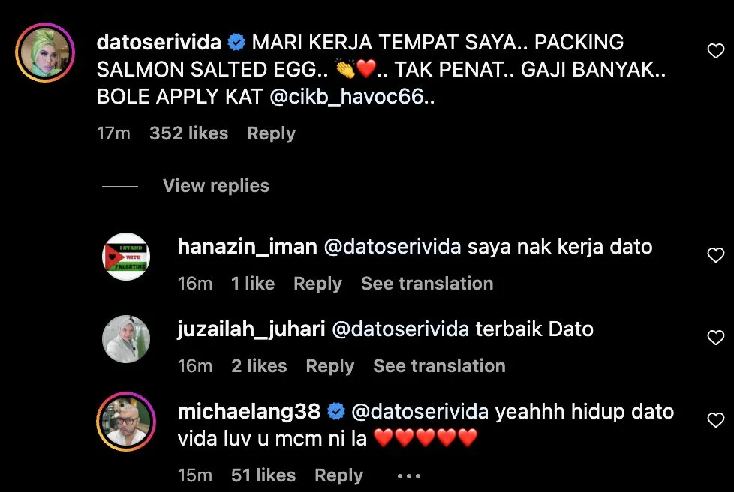Open the hanazin_iman username link
Viewport: 734px width, 492px height.
coord(247,247)
